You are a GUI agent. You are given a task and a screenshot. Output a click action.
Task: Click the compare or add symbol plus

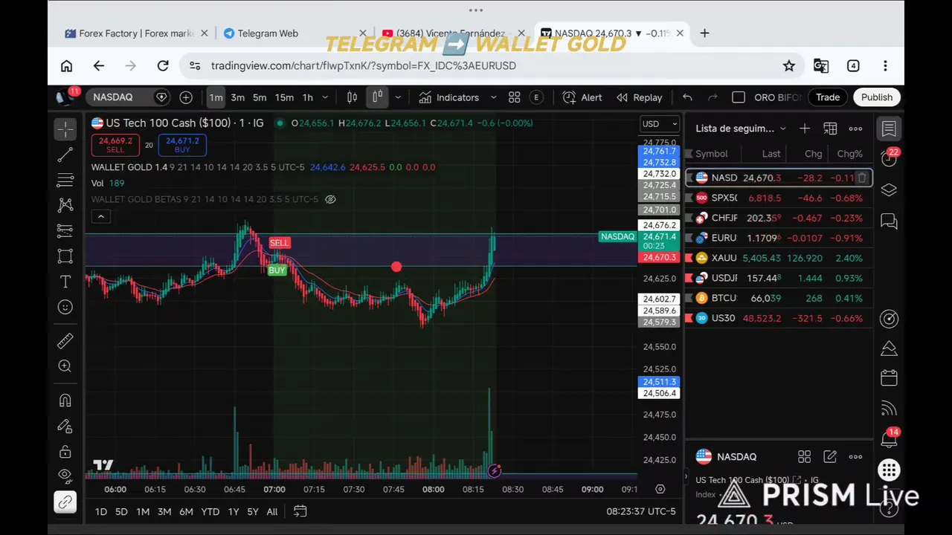186,97
